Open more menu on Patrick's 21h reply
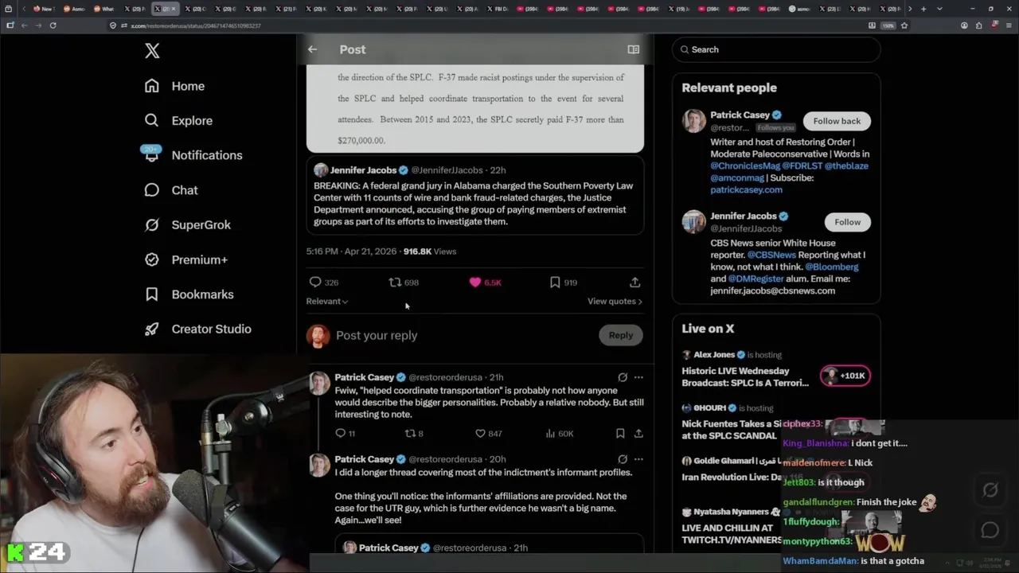This screenshot has width=1019, height=573. tap(638, 377)
